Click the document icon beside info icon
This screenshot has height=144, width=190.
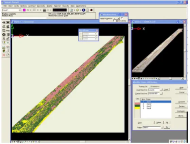(88, 10)
